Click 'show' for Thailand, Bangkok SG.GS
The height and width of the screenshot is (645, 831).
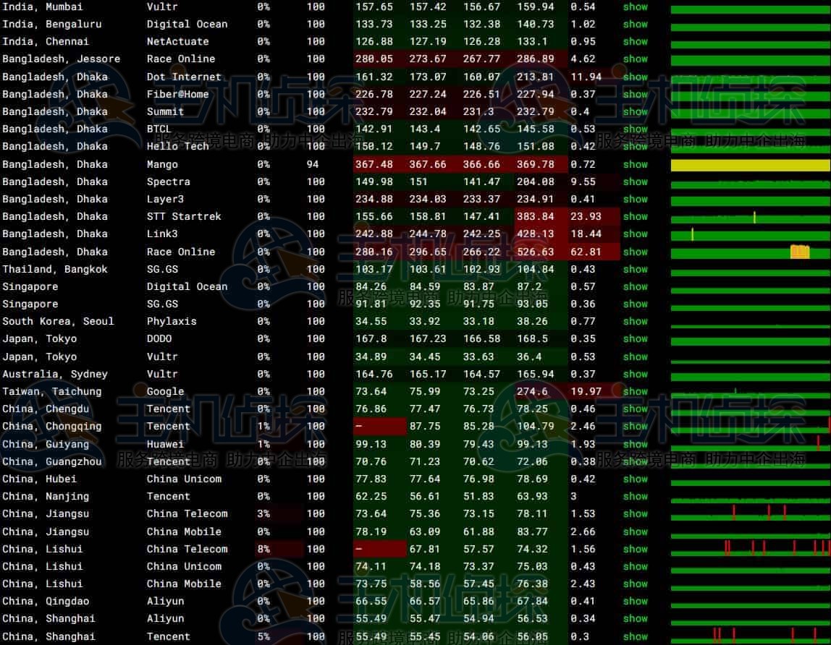(635, 270)
